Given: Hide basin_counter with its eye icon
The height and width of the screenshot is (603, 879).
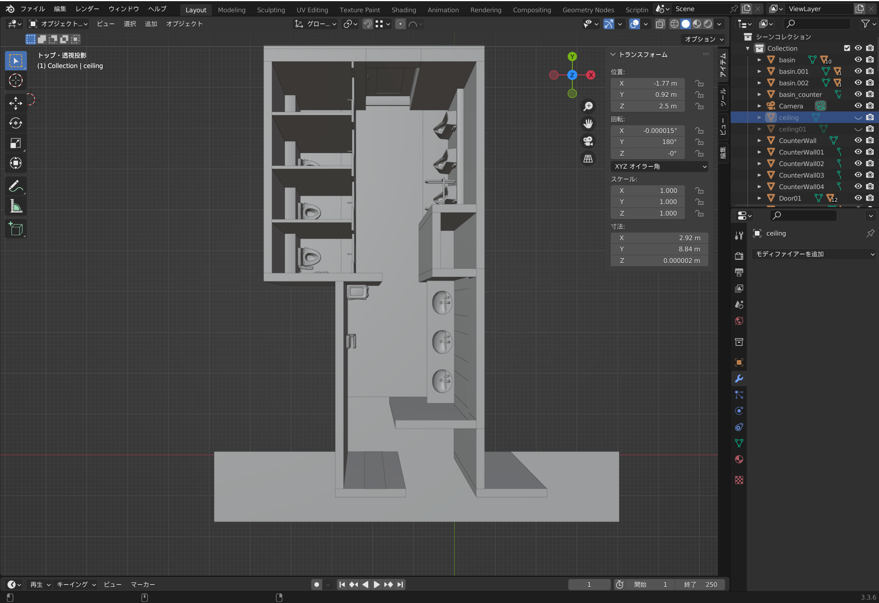Looking at the screenshot, I should pyautogui.click(x=858, y=94).
